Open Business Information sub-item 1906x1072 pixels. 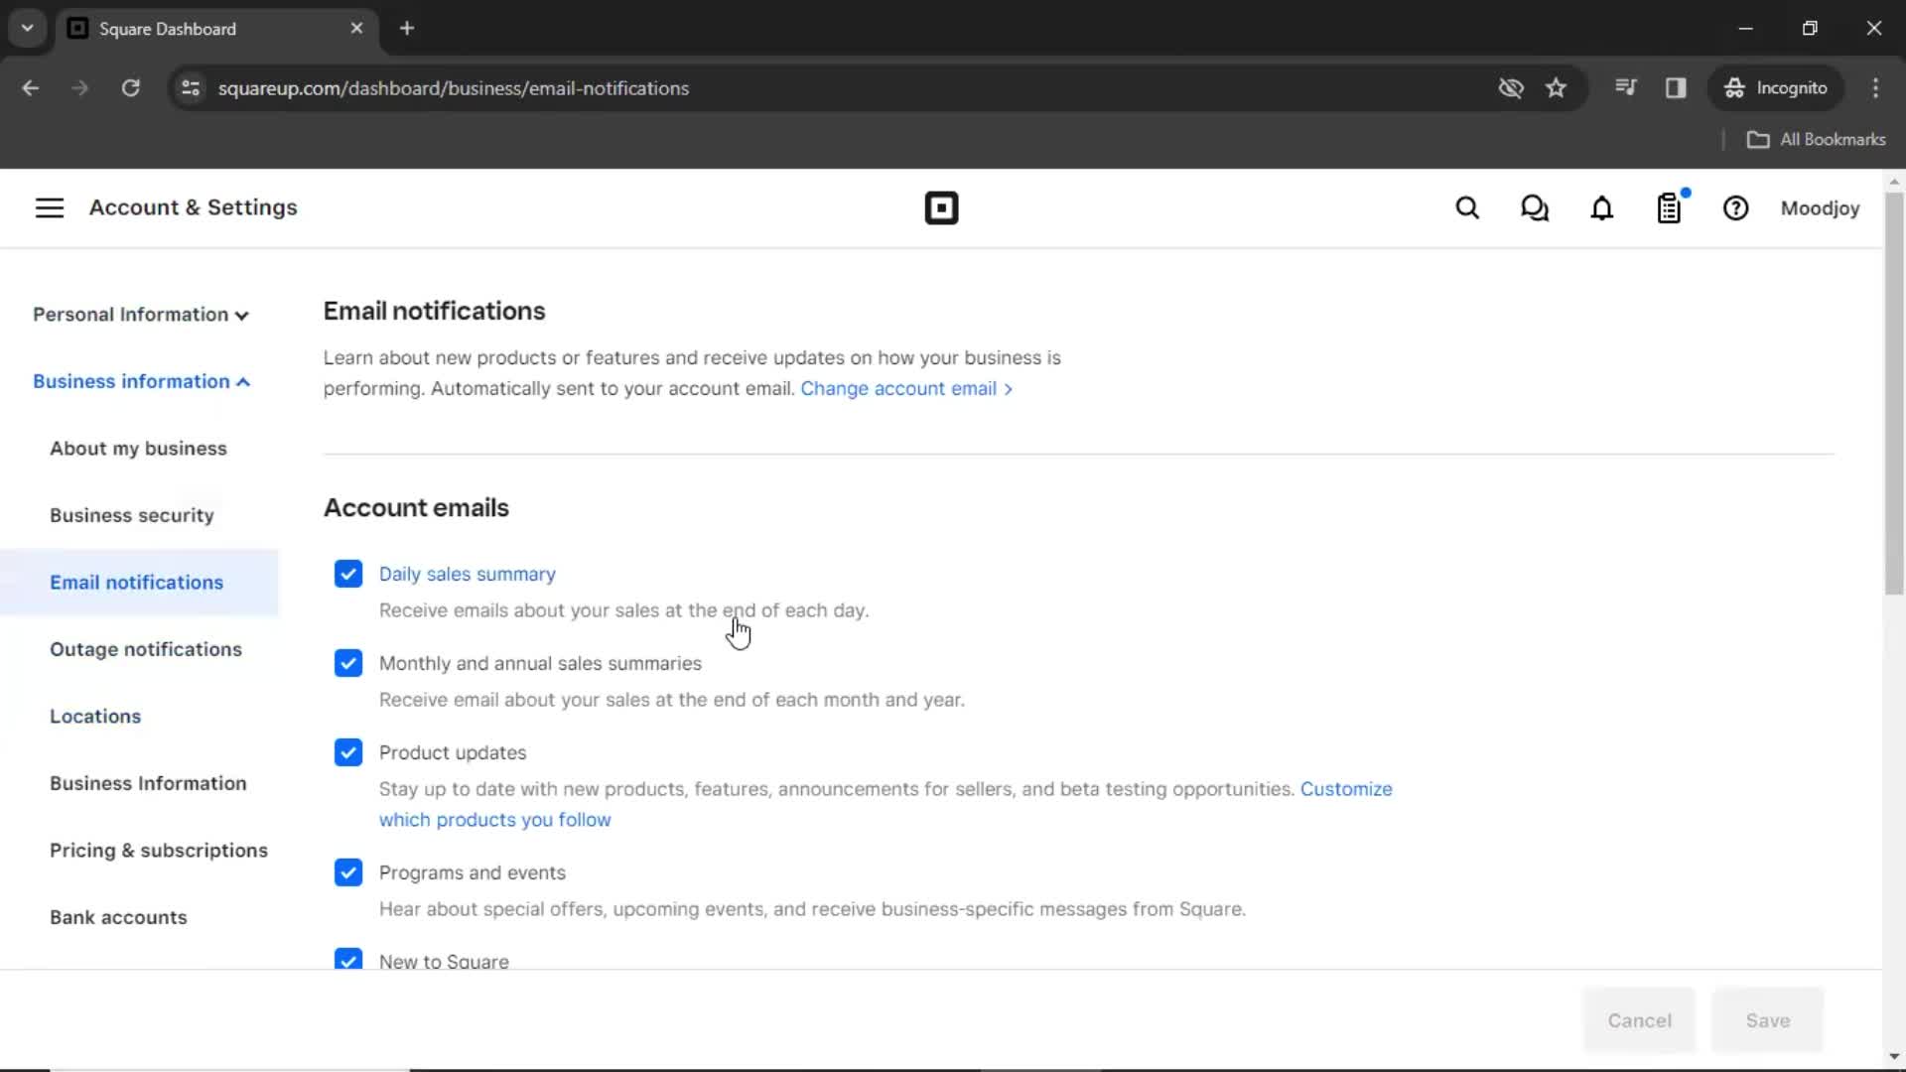pyautogui.click(x=148, y=783)
